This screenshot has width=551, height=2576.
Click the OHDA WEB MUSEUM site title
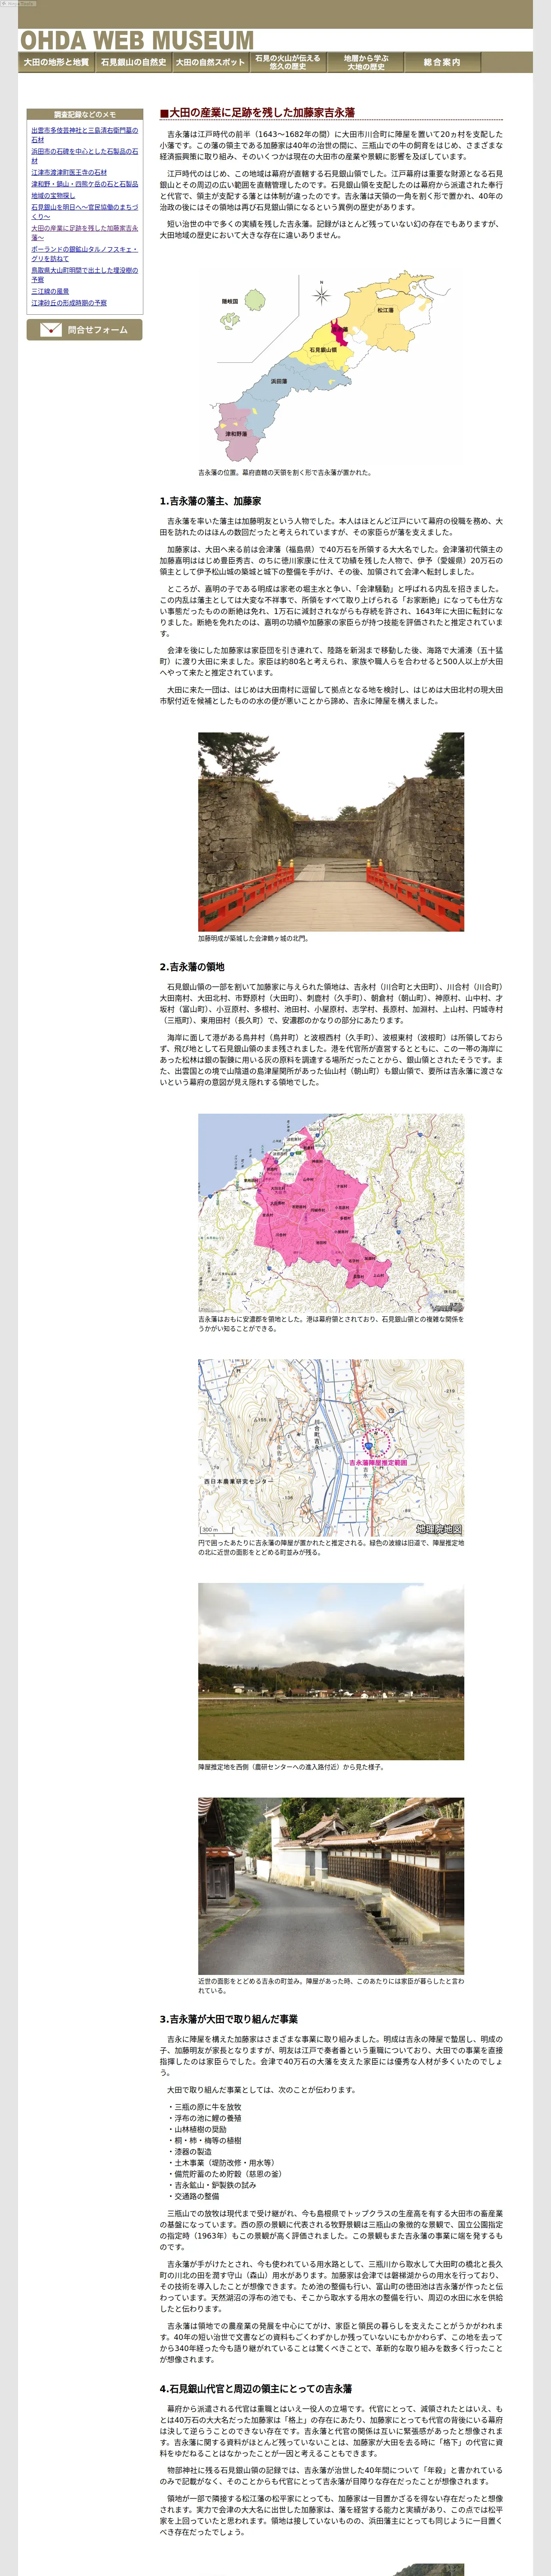coord(137,40)
